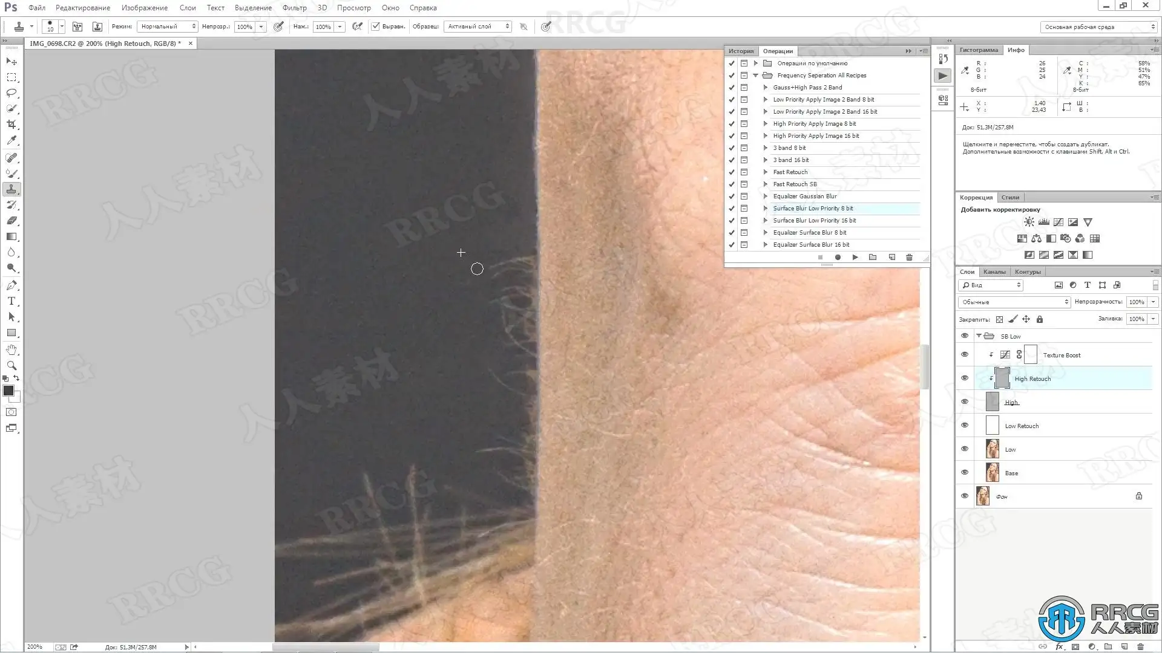This screenshot has height=653, width=1162.
Task: Select the Lasso tool
Action: (x=11, y=93)
